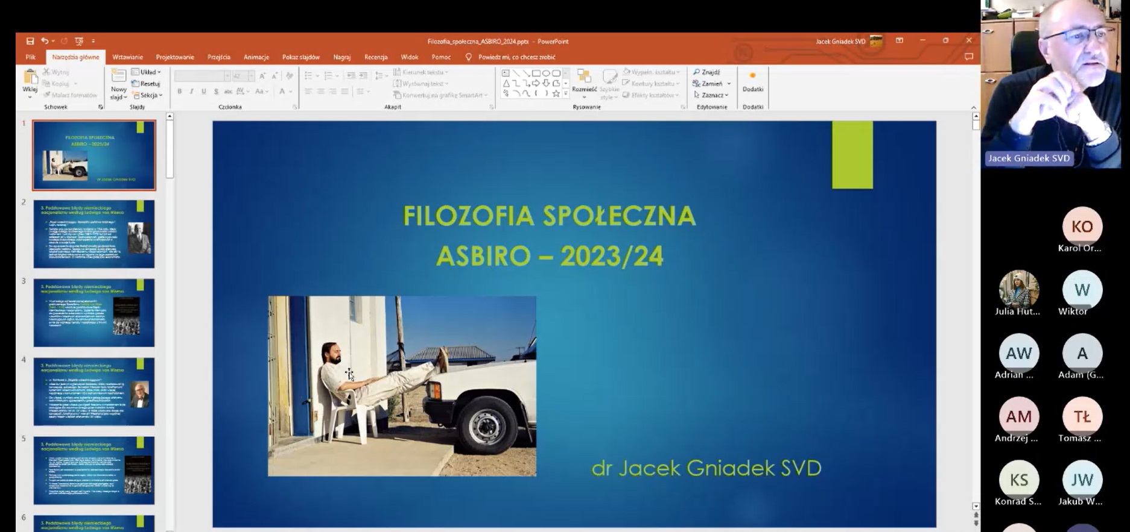Switch to the Wstawianie tab
The image size is (1130, 532).
127,57
